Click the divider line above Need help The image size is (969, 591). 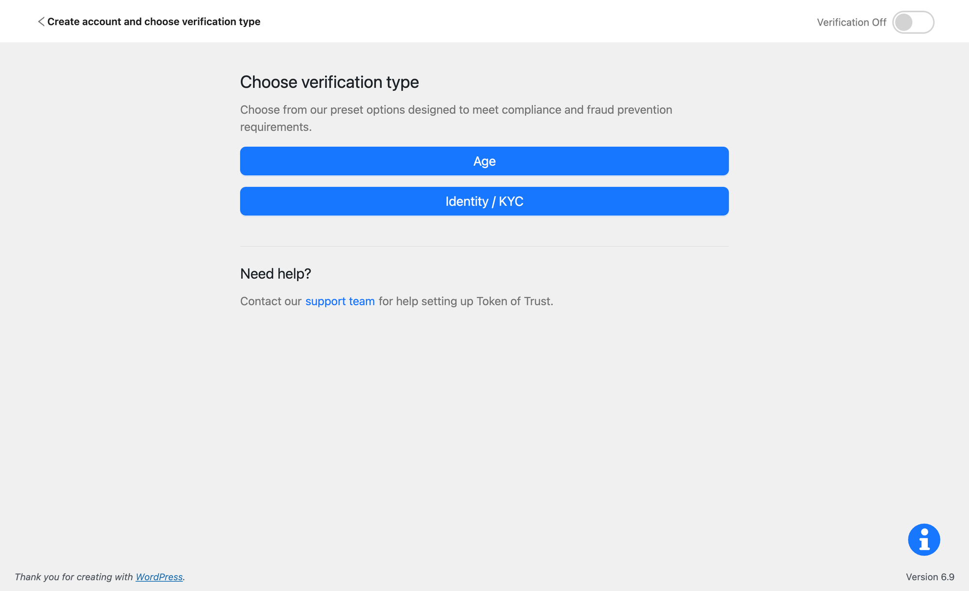(484, 246)
